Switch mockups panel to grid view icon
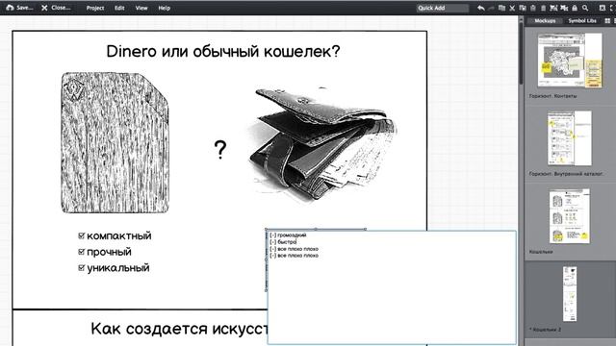 pyautogui.click(x=607, y=21)
